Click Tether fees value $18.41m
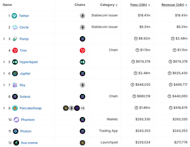The width and height of the screenshot is (190, 147). [144, 15]
